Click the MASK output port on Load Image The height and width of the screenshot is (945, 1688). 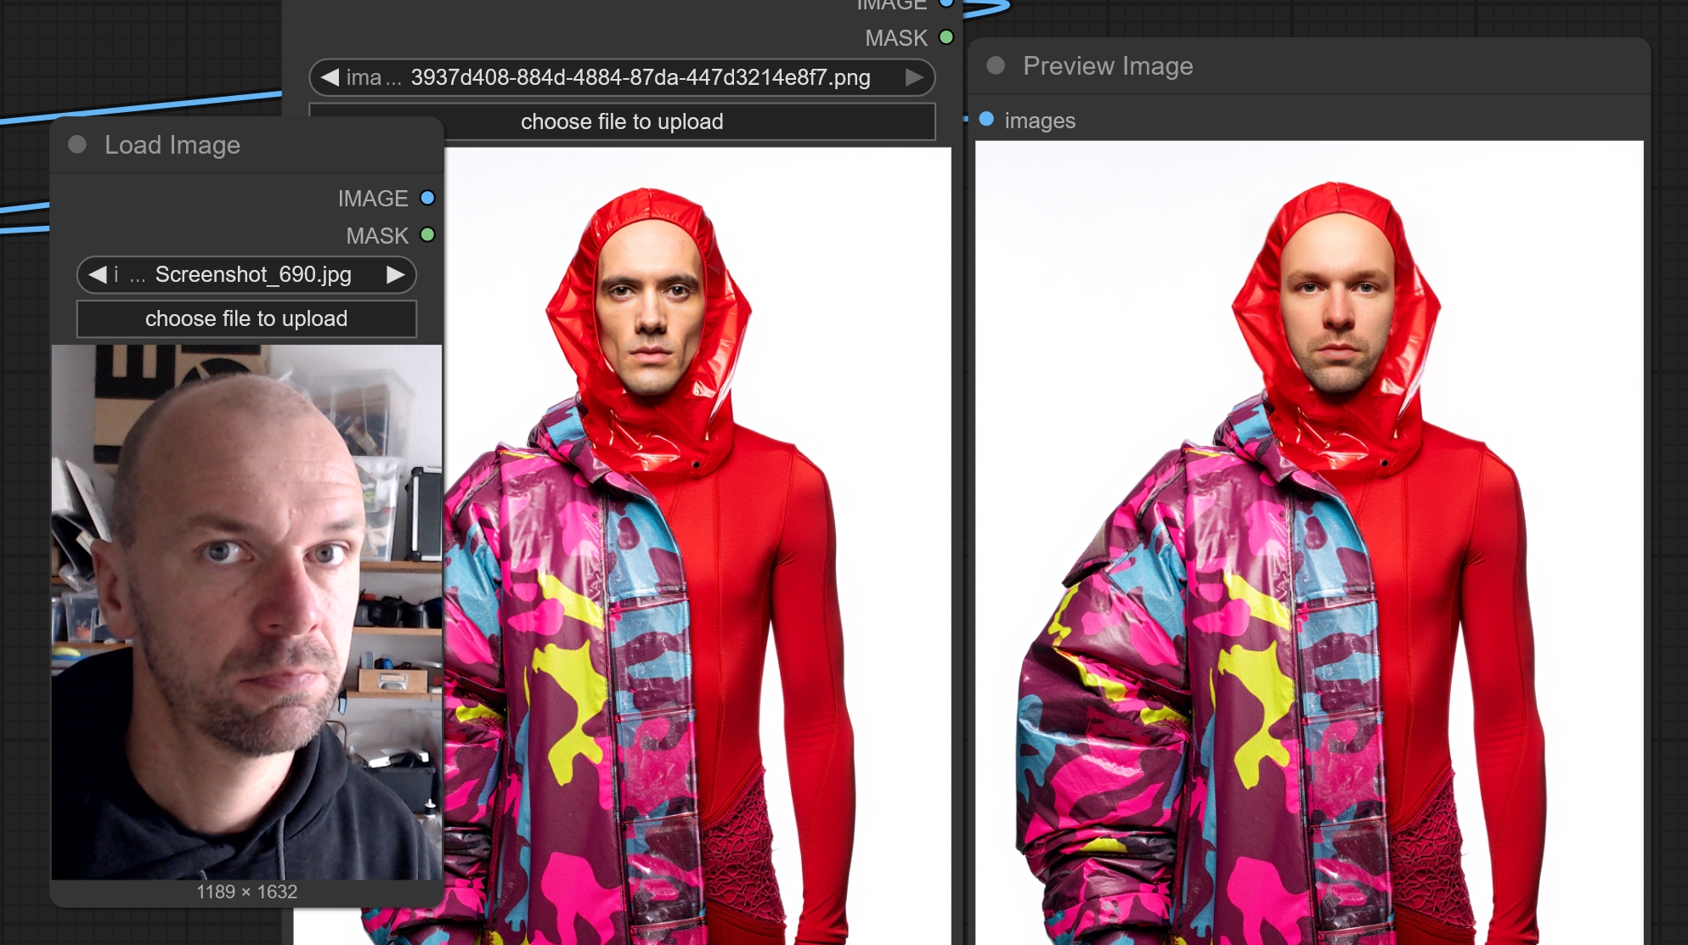427,234
